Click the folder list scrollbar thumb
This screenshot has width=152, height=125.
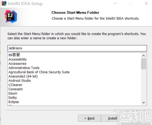click(x=144, y=64)
